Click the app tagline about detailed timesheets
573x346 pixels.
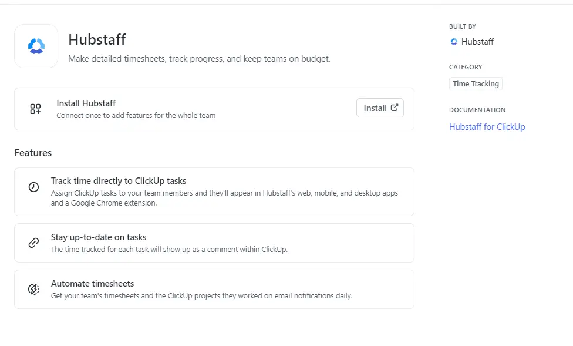[x=200, y=59]
